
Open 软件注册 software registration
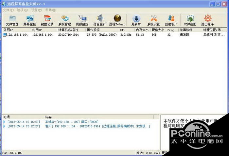point(190,20)
